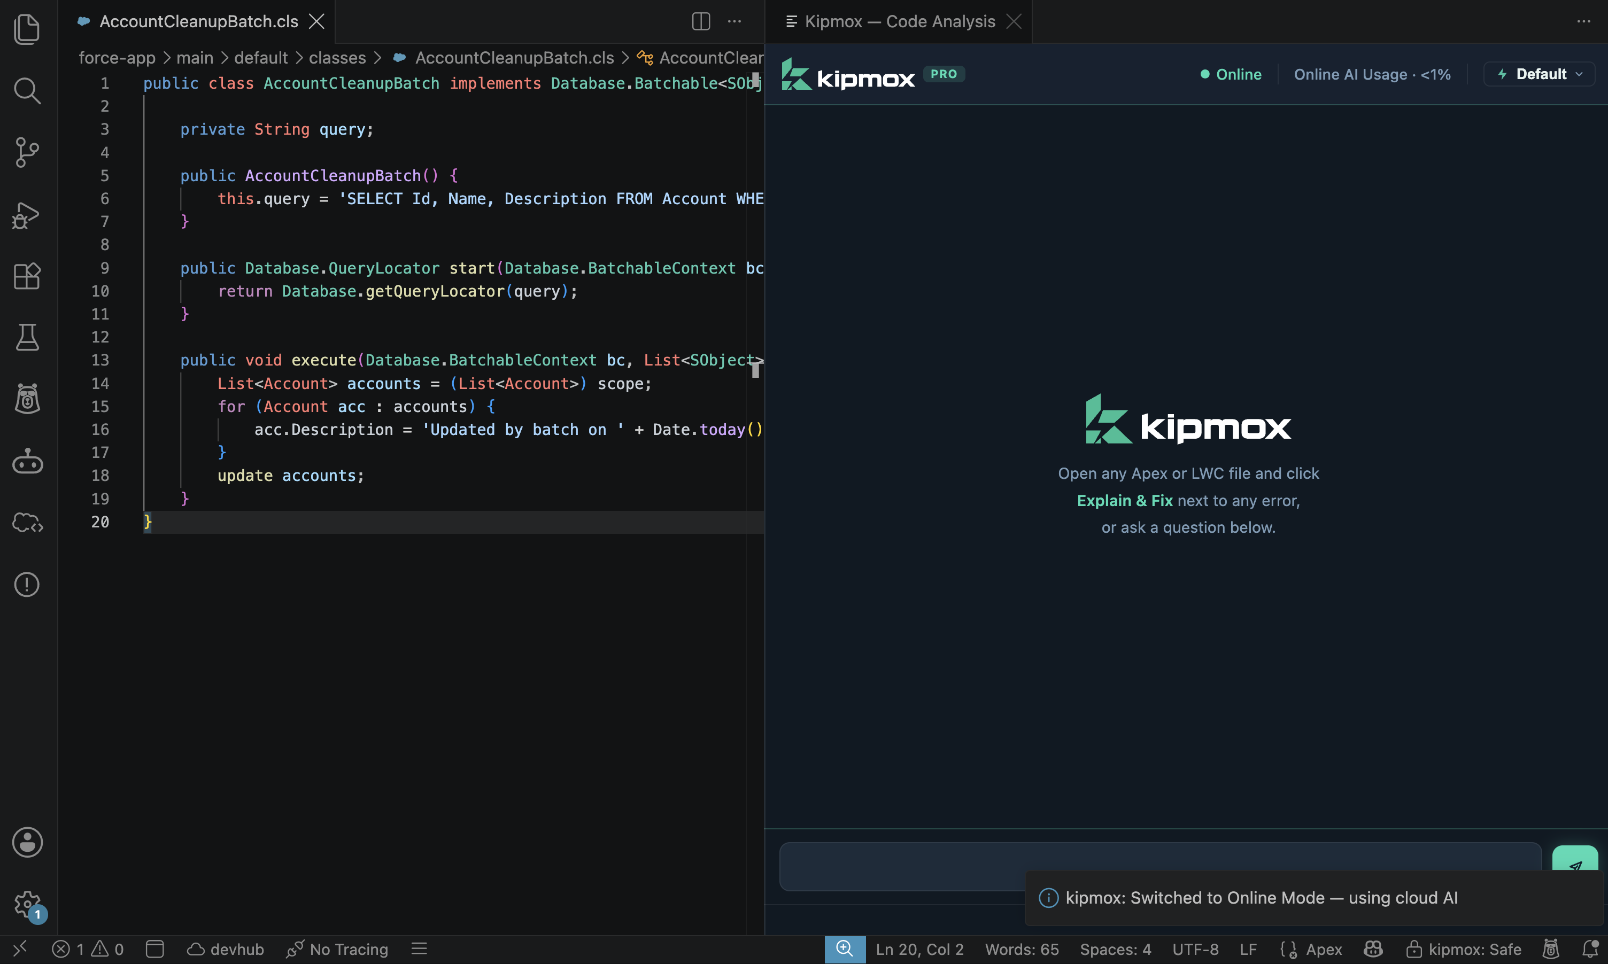Show errors and warnings count
The width and height of the screenshot is (1608, 964).
tap(88, 950)
